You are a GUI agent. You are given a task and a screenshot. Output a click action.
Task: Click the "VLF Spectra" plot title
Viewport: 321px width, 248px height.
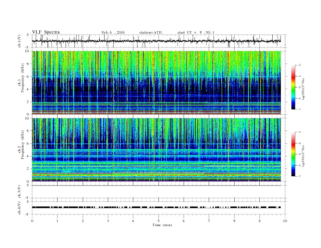click(x=46, y=32)
